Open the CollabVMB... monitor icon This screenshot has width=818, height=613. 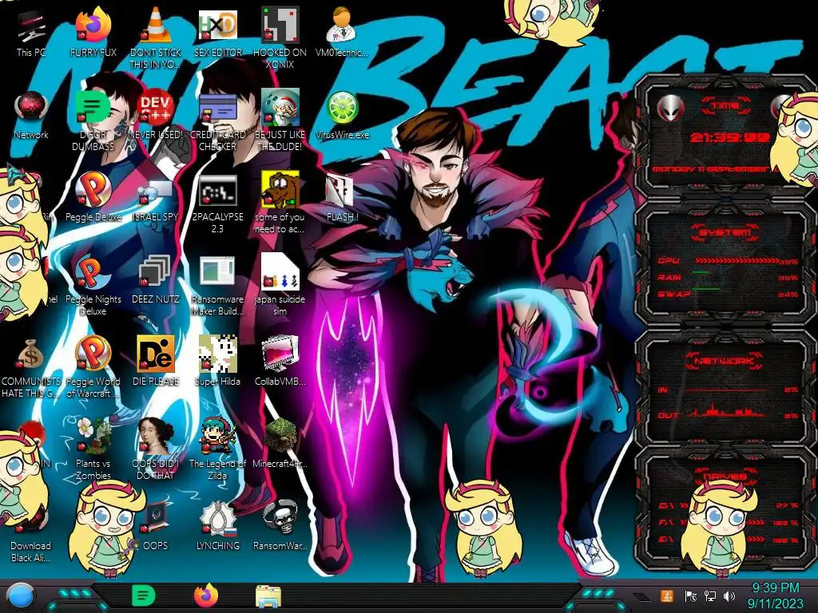click(x=280, y=361)
